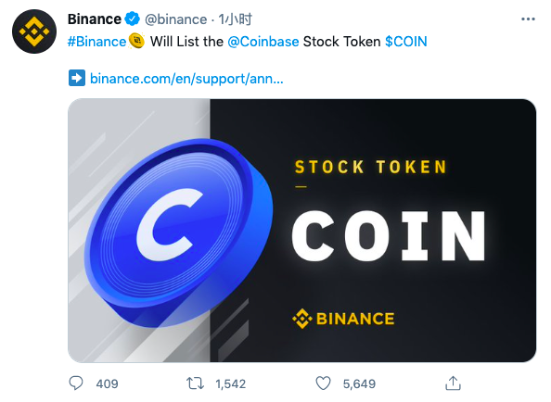Open the three-dot more options menu
This screenshot has width=551, height=402.
point(528,19)
